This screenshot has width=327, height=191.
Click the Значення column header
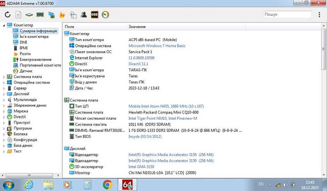186,27
